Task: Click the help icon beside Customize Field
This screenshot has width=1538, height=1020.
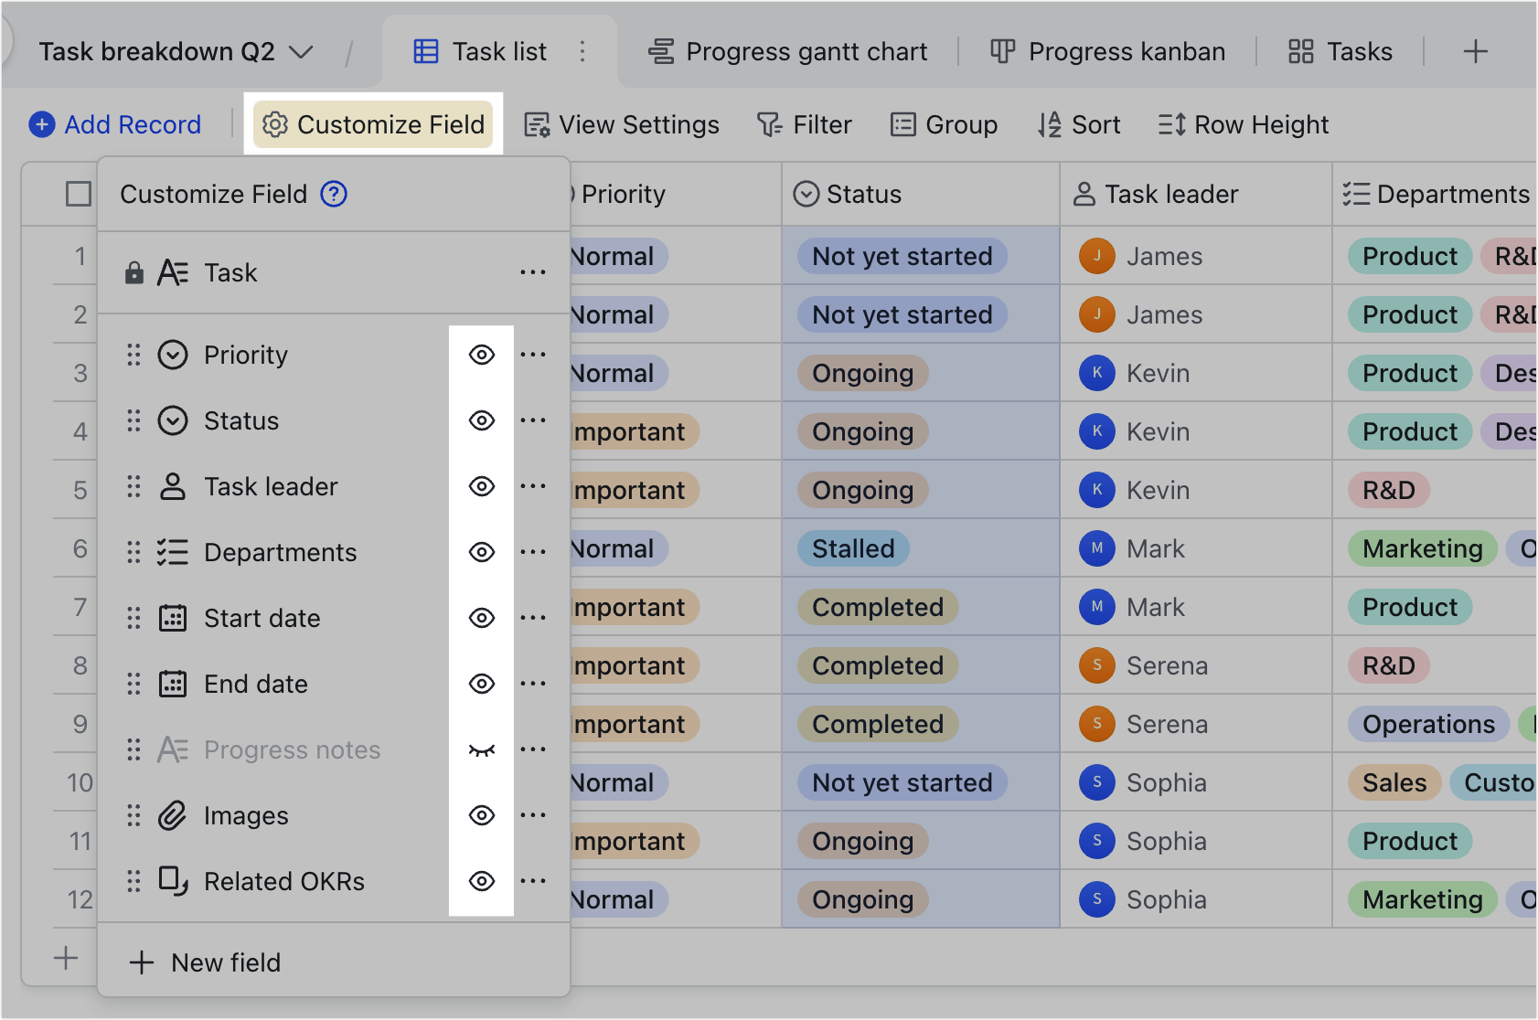Action: click(334, 194)
